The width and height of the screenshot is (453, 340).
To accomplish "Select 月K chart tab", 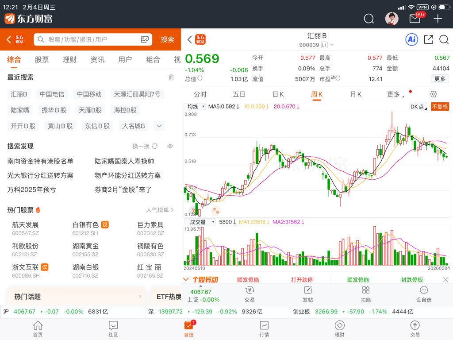I will [356, 94].
